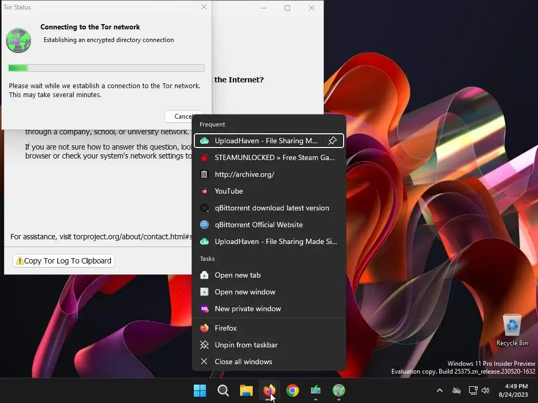Click the OneDrive cloud tray icon

(x=457, y=390)
